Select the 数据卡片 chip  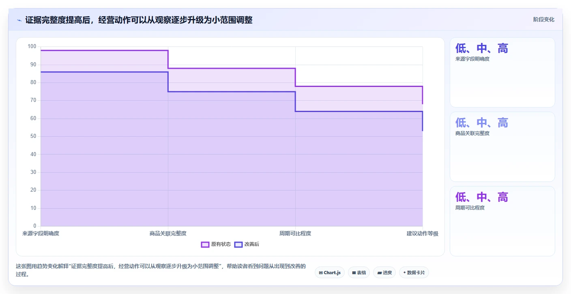click(x=414, y=273)
